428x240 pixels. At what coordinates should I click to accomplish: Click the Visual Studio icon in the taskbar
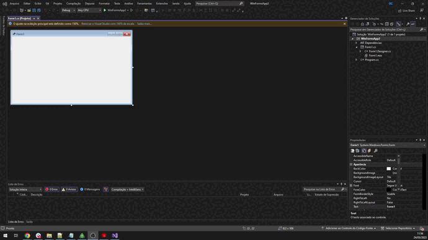(115, 236)
